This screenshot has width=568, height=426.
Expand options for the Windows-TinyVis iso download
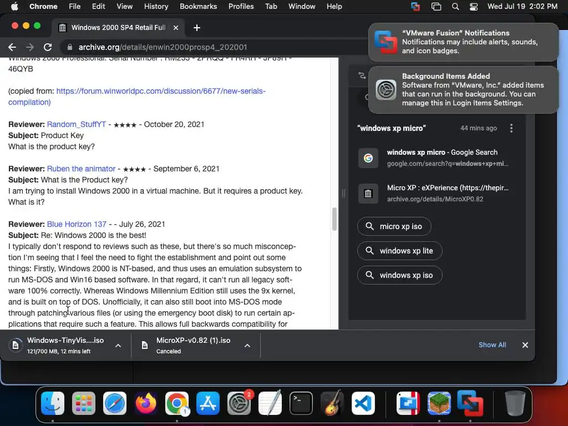(118, 346)
